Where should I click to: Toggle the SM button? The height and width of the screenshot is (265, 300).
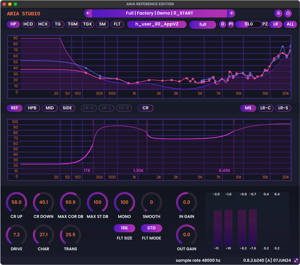click(102, 24)
